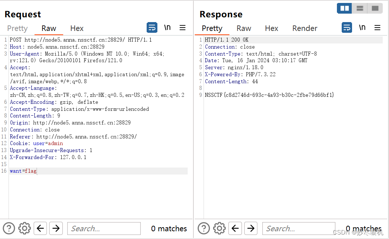Go to next match in Request panel
Screen dimensions: 389x239
point(56,228)
